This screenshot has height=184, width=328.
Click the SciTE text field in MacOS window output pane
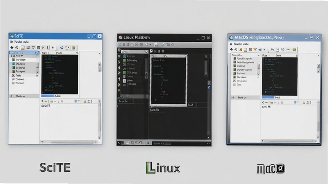tap(269, 107)
